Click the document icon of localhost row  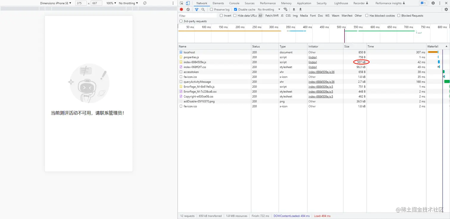181,52
